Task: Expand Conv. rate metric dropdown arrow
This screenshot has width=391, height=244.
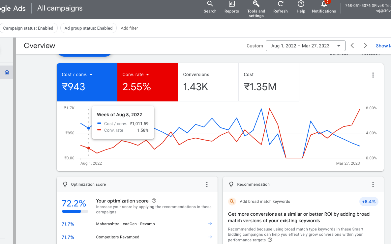Action: point(147,74)
